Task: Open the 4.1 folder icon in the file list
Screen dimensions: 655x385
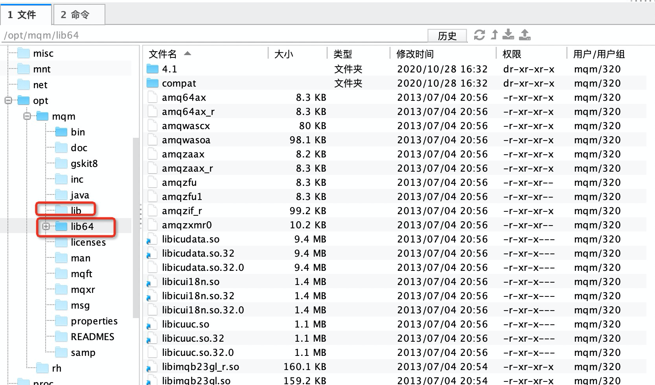Action: 152,68
